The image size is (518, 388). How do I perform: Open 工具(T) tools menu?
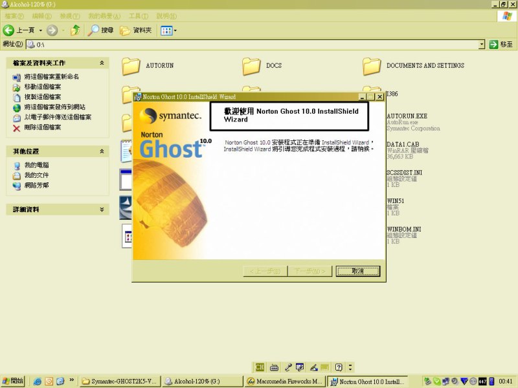(139, 16)
